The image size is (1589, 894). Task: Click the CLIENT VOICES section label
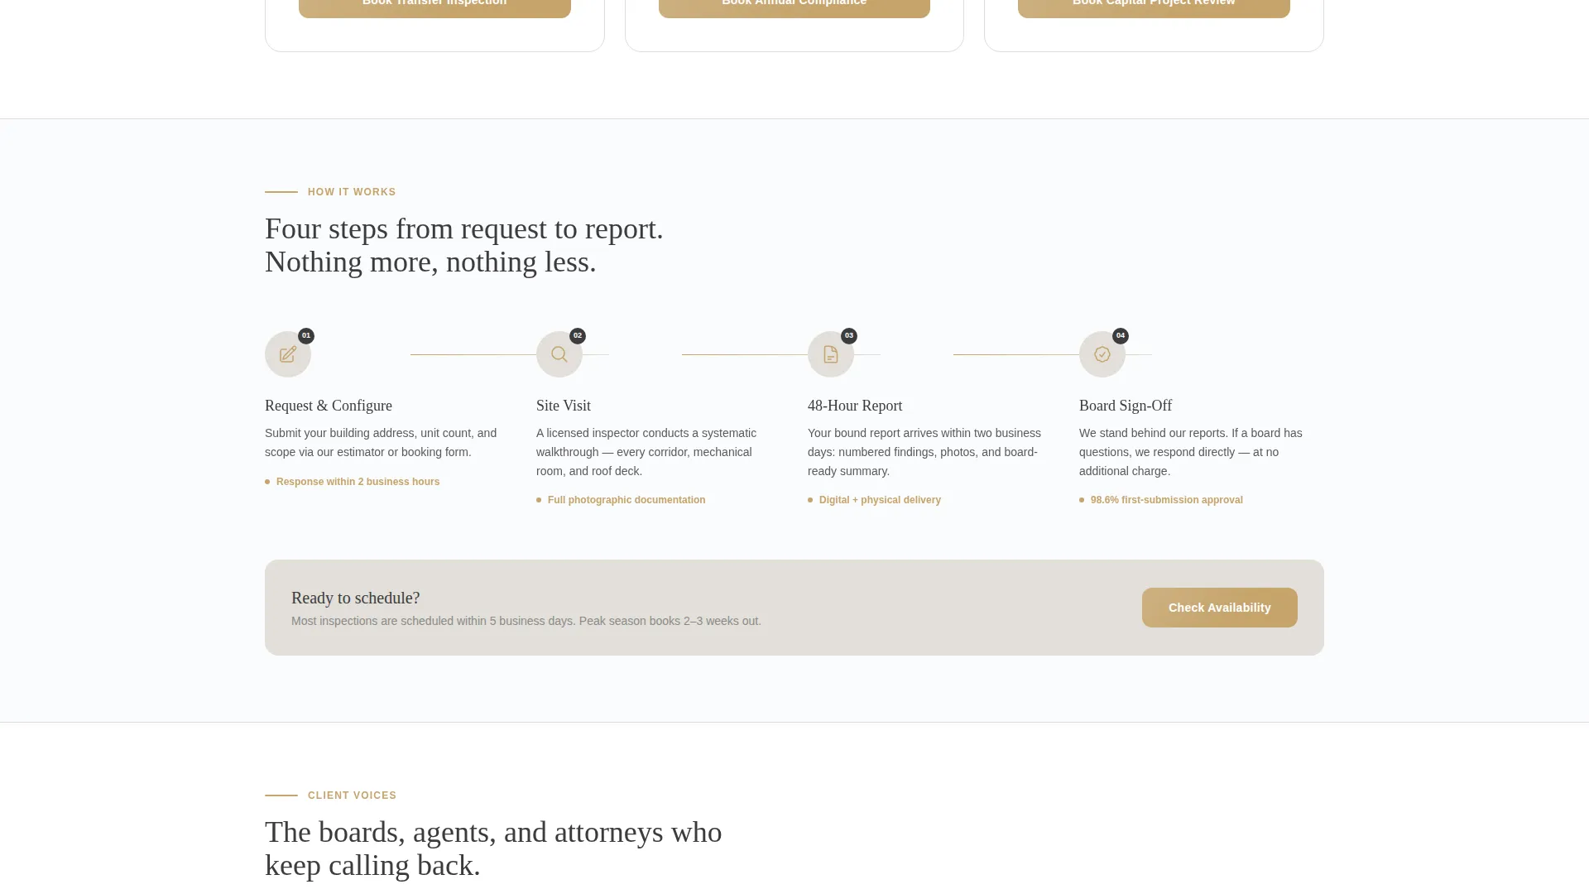coord(352,795)
